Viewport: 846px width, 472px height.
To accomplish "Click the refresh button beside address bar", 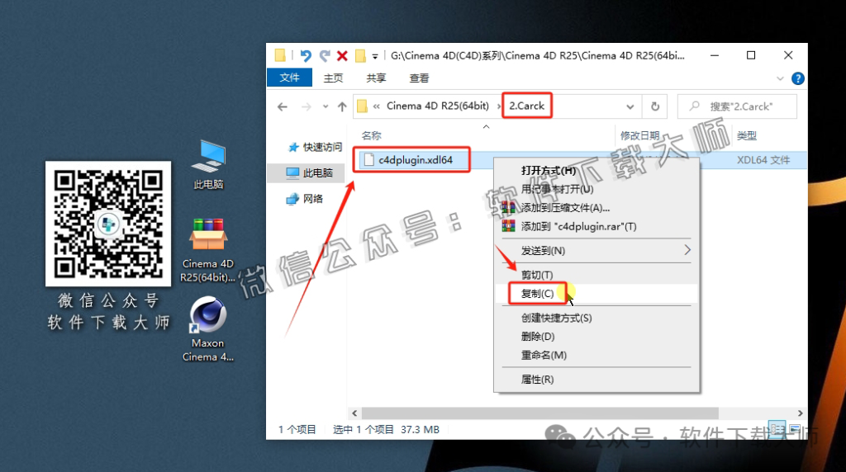I will click(x=655, y=106).
